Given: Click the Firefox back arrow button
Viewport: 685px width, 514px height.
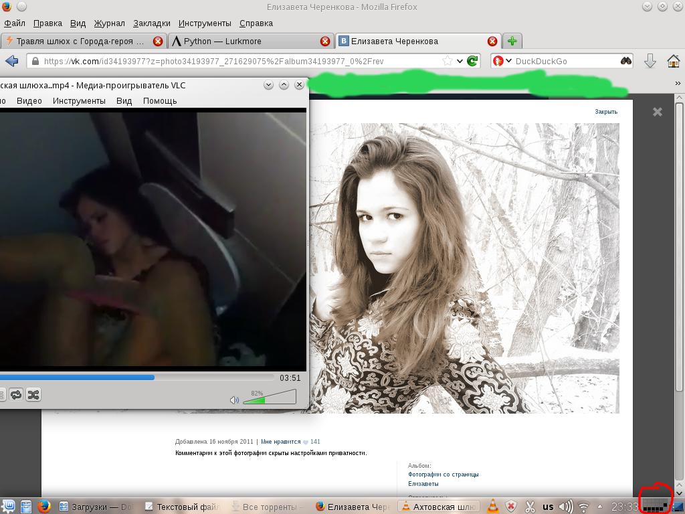Looking at the screenshot, I should 11,61.
